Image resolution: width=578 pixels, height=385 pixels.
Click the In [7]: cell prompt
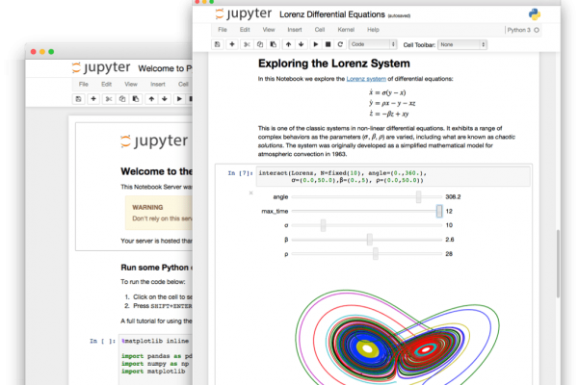(x=240, y=173)
